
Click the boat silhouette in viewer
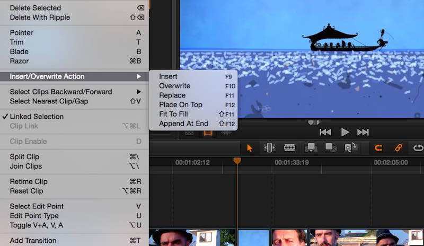coord(345,38)
